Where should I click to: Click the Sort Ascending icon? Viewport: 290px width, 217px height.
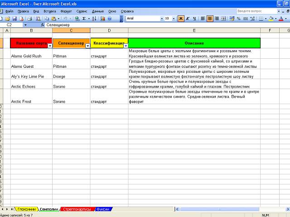tap(95, 19)
